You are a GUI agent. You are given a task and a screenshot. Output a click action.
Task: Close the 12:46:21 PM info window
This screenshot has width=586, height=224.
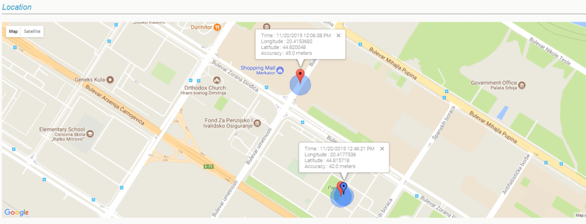382,149
